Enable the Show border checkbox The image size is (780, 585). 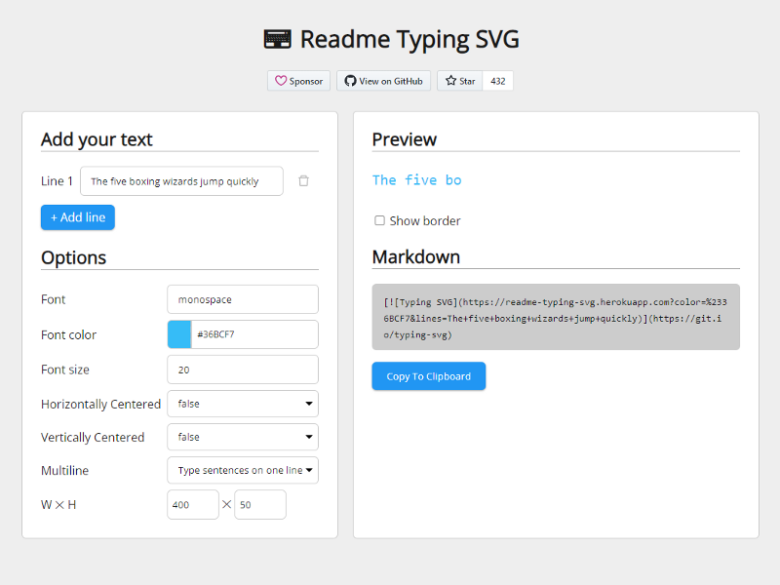379,220
